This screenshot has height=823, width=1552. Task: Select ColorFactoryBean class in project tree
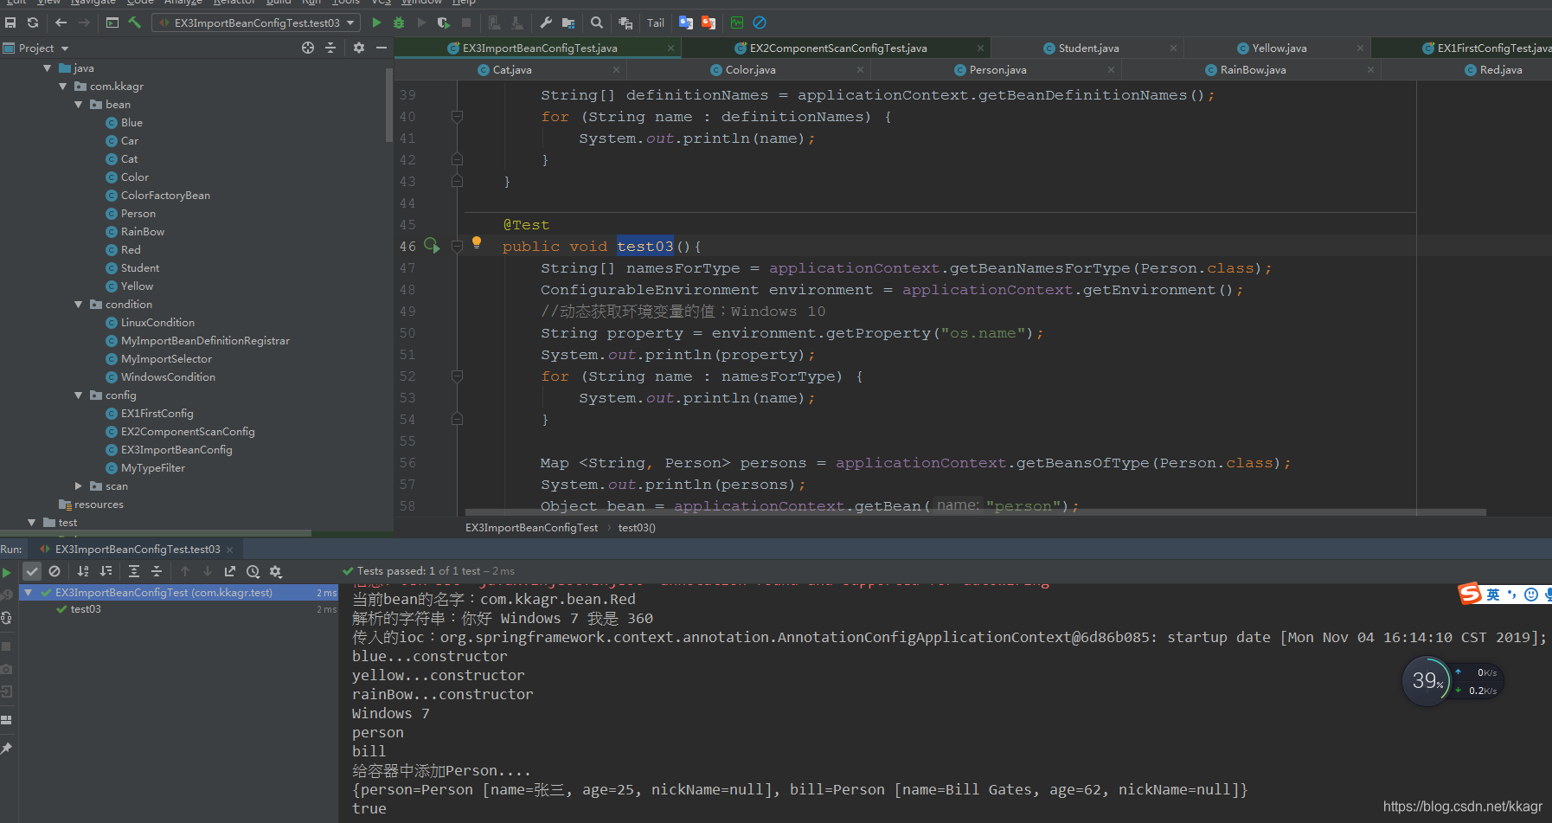[x=165, y=196]
